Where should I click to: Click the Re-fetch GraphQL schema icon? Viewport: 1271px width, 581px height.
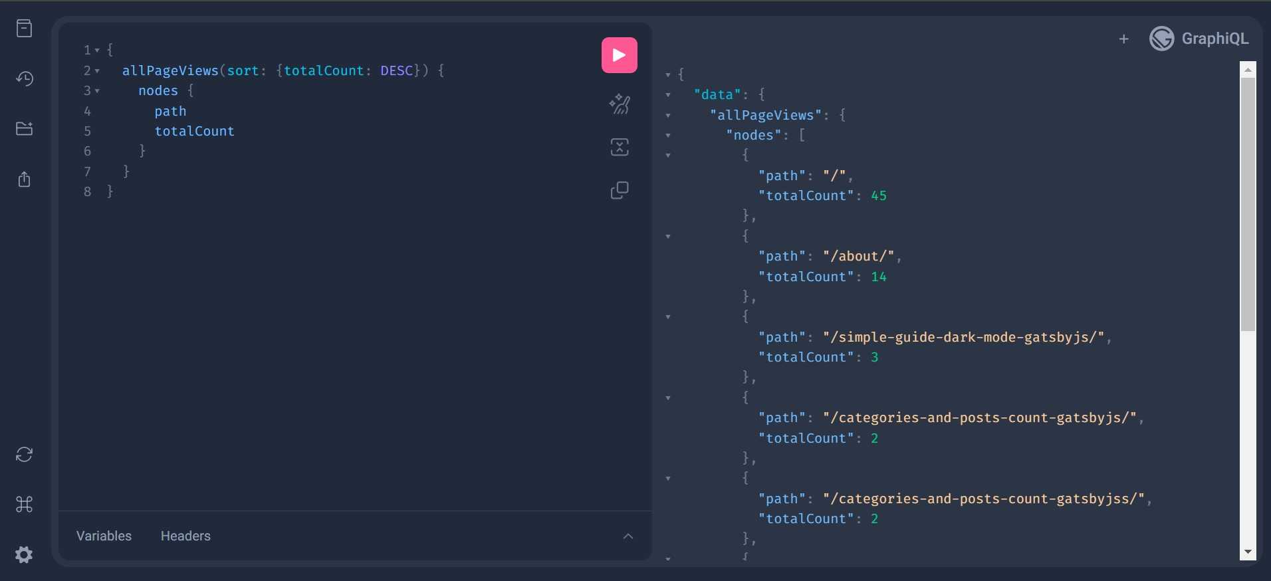24,455
